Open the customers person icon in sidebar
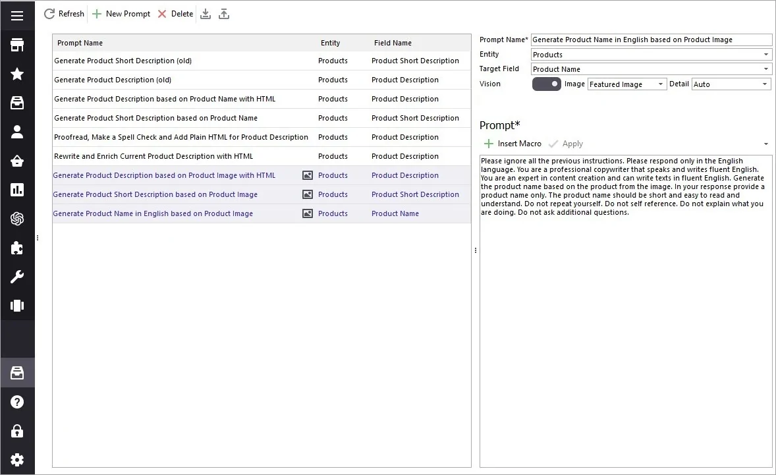 pyautogui.click(x=17, y=132)
